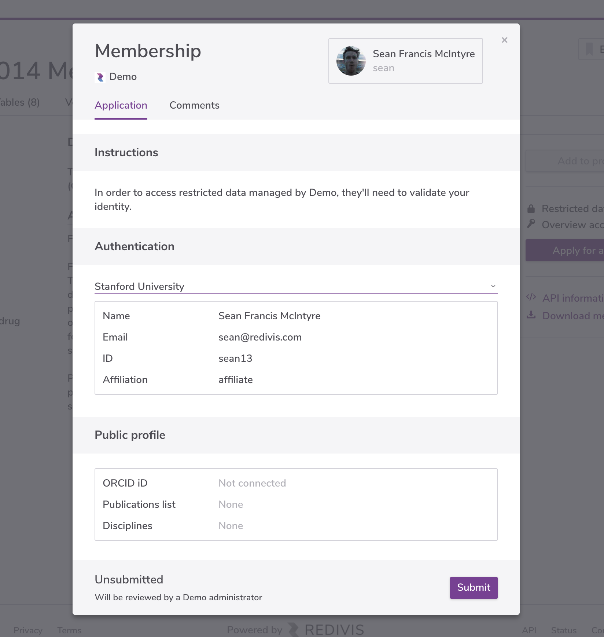Screen dimensions: 604x637
Task: Submit the membership application
Action: 474,588
